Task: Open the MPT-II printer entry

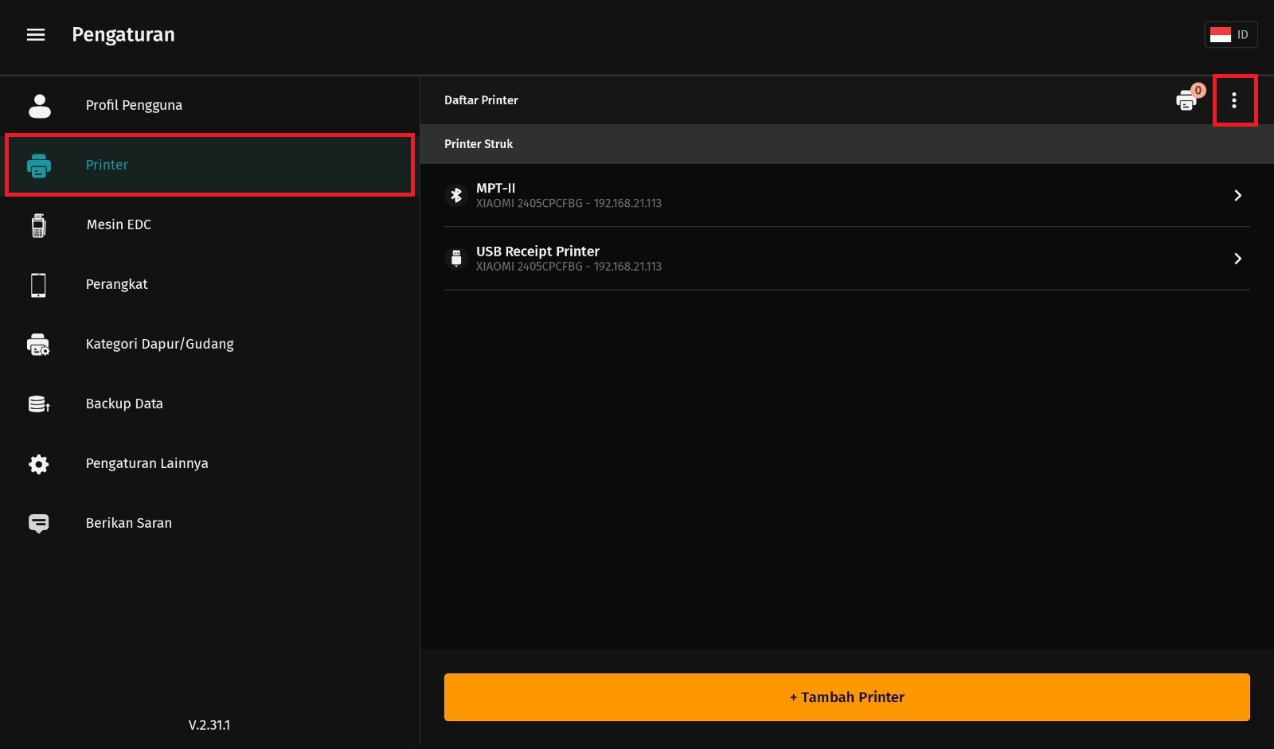Action: pos(796,195)
